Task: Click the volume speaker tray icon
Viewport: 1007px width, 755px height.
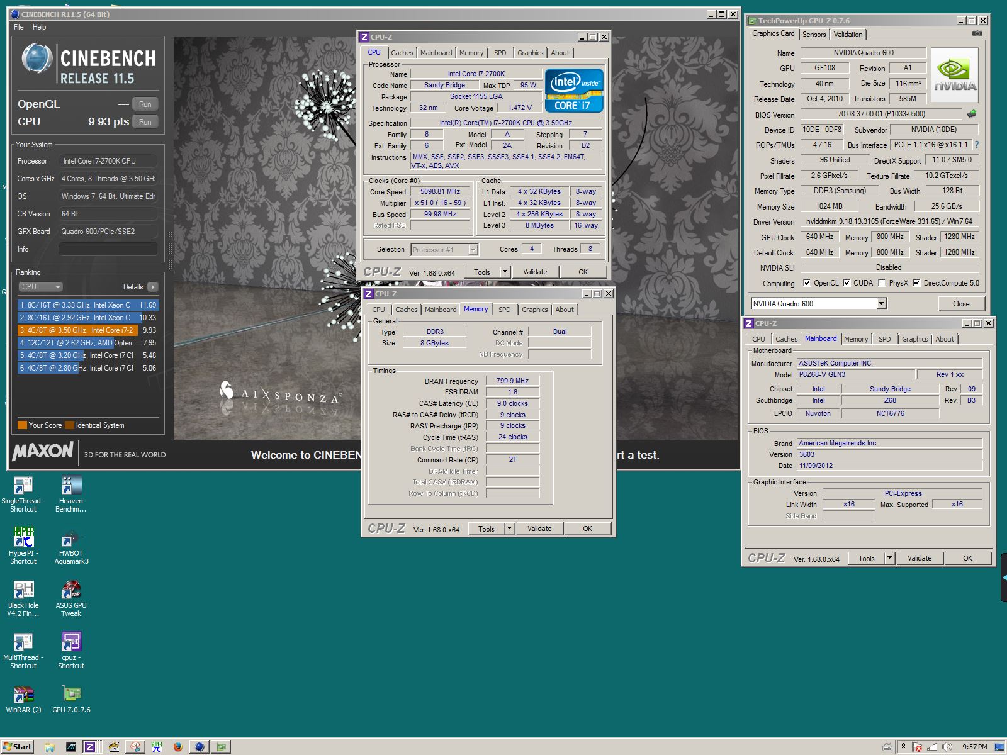Action: point(947,747)
